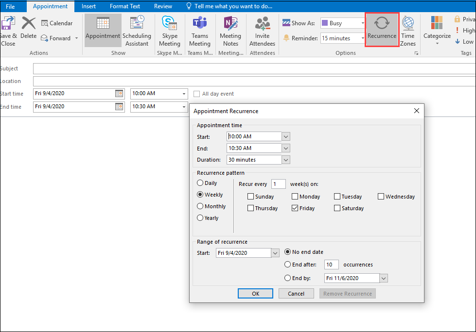The height and width of the screenshot is (332, 476).
Task: Switch to the Format Text tab
Action: tap(125, 6)
